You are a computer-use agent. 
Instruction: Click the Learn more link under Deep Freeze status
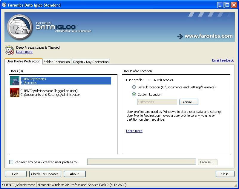click(24, 52)
